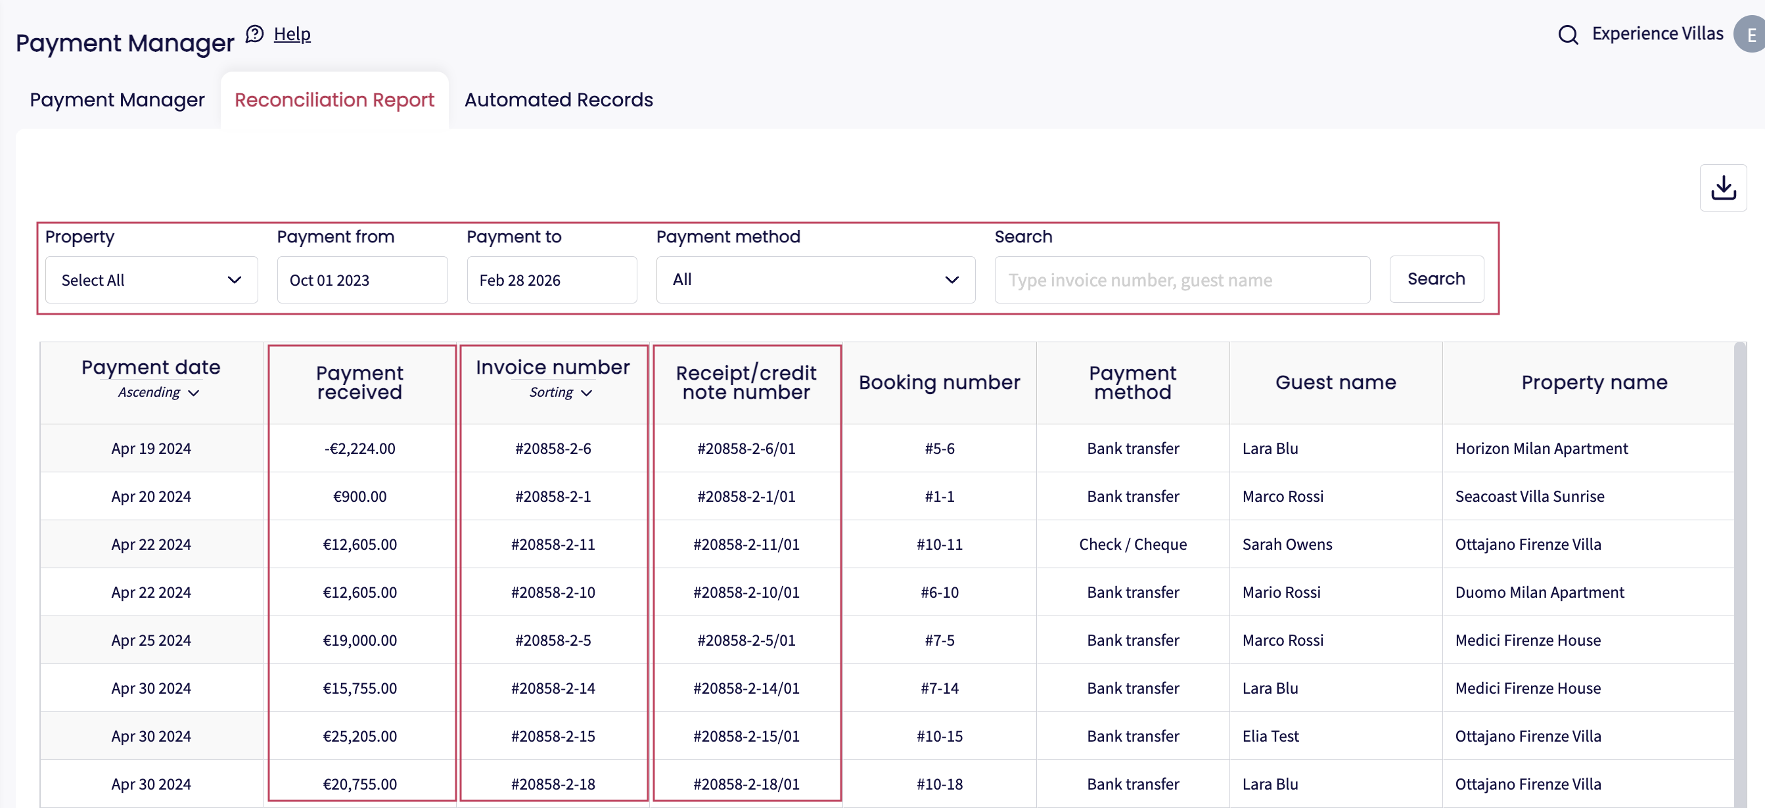Screen dimensions: 1765x808
Task: Click invoice #20858-2-11 cell
Action: coord(553,545)
